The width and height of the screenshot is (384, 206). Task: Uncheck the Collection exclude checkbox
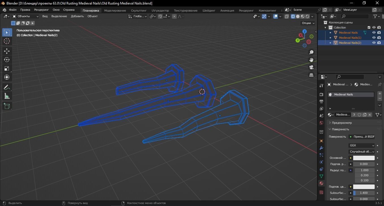click(x=369, y=27)
